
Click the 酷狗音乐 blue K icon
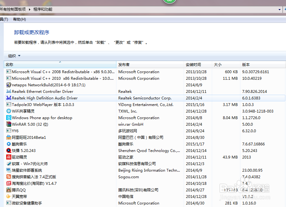coord(8,144)
